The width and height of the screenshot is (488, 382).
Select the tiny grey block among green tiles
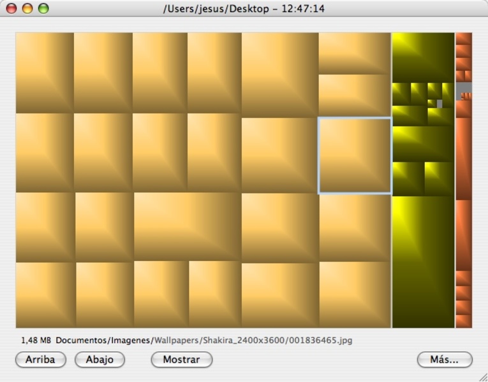[439, 104]
